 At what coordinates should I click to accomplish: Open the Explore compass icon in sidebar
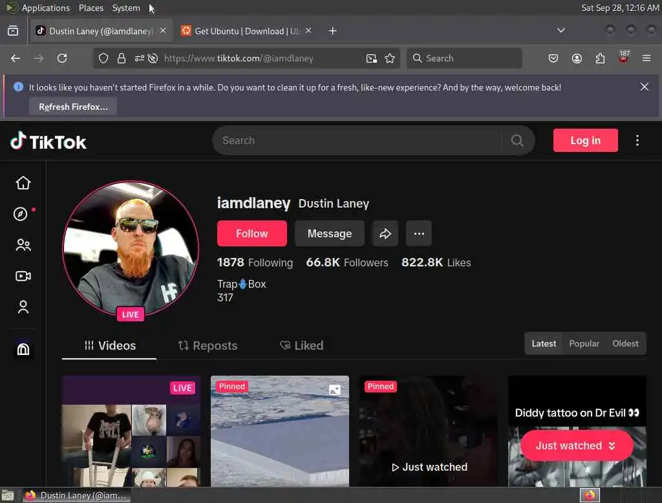(x=20, y=214)
